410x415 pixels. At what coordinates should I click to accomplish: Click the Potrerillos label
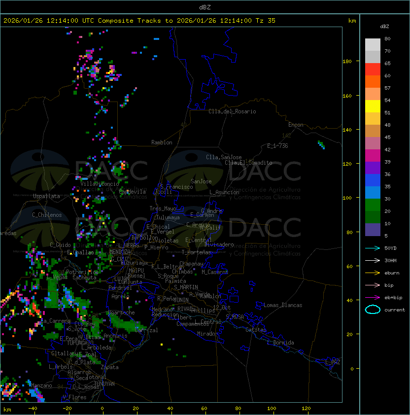[x=82, y=272]
